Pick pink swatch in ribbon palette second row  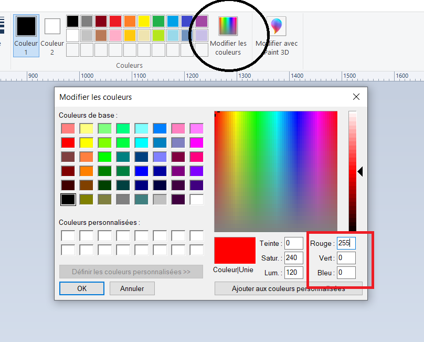[115, 36]
